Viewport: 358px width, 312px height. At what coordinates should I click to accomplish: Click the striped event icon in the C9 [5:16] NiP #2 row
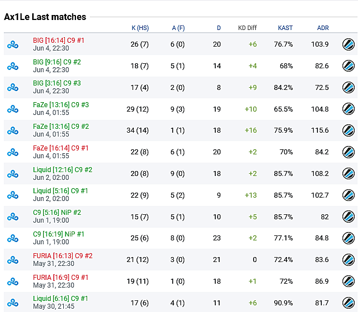348,217
